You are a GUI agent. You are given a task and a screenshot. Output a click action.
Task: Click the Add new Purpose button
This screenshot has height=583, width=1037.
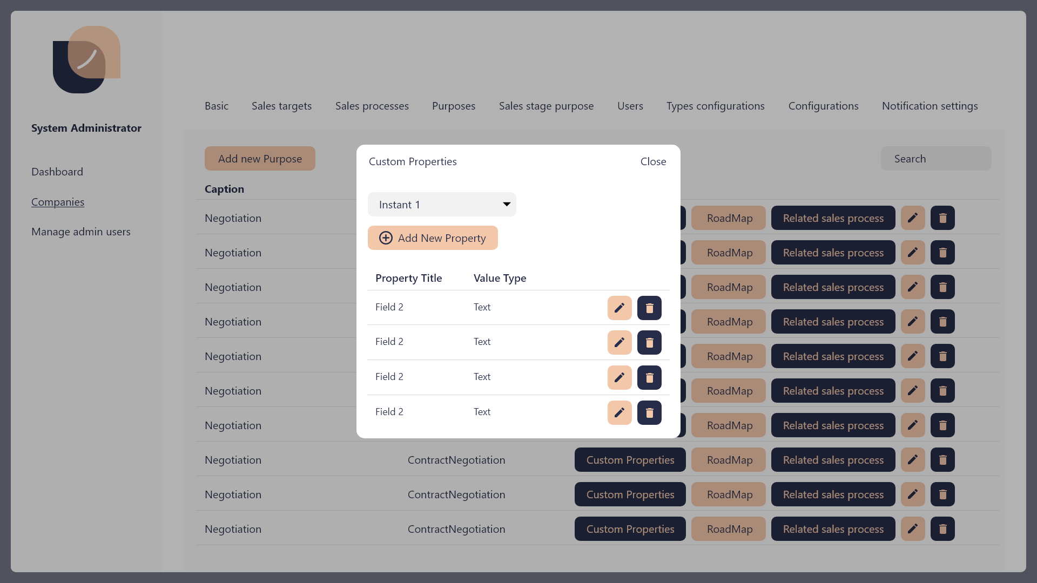coord(260,159)
